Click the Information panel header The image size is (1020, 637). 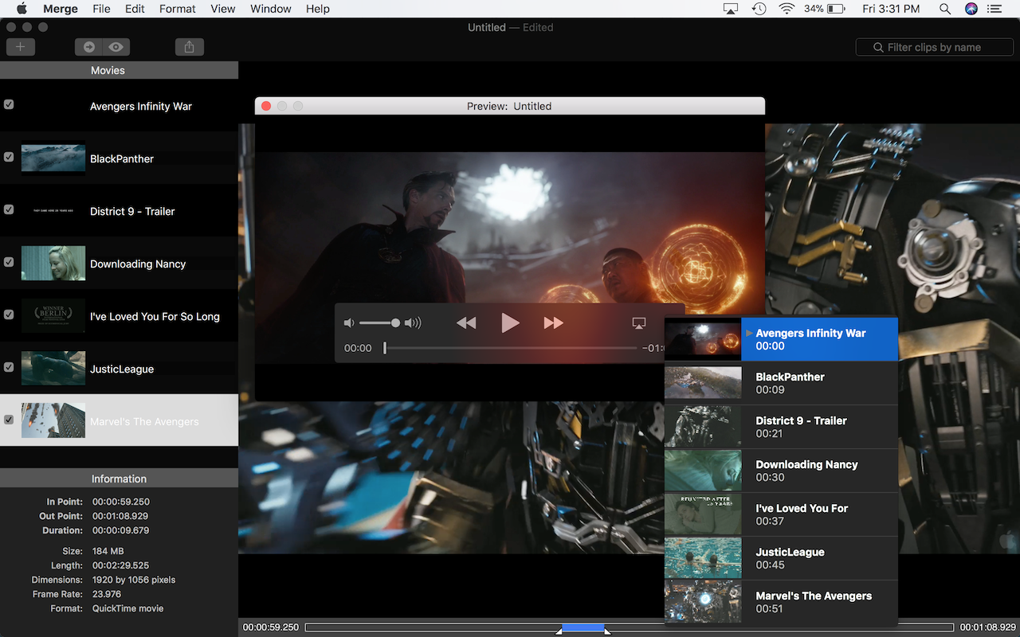[119, 479]
